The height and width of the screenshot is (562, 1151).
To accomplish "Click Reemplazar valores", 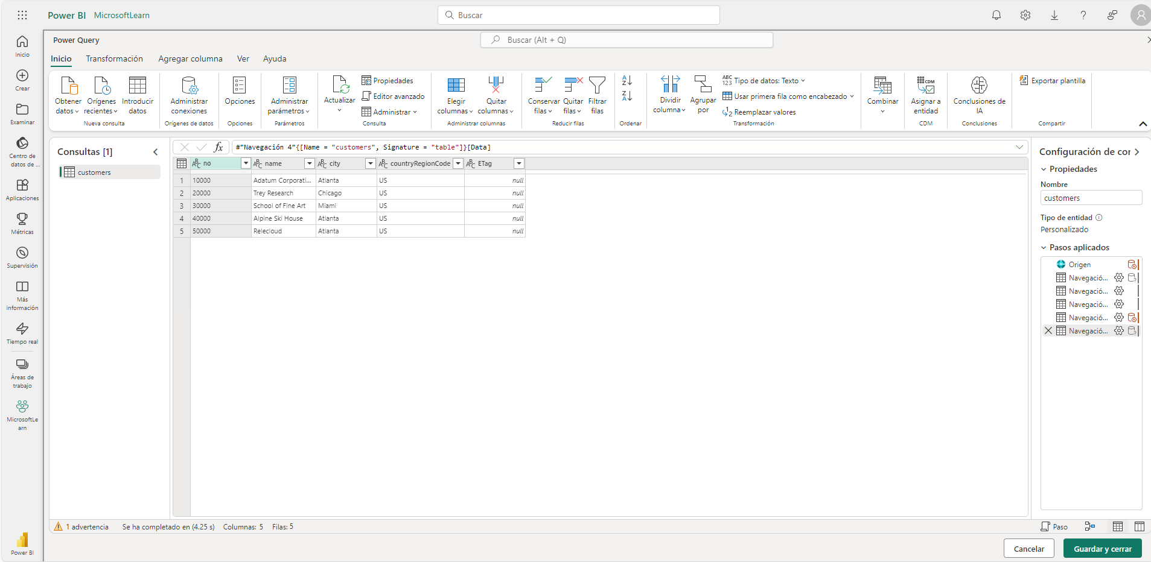I will click(x=759, y=112).
